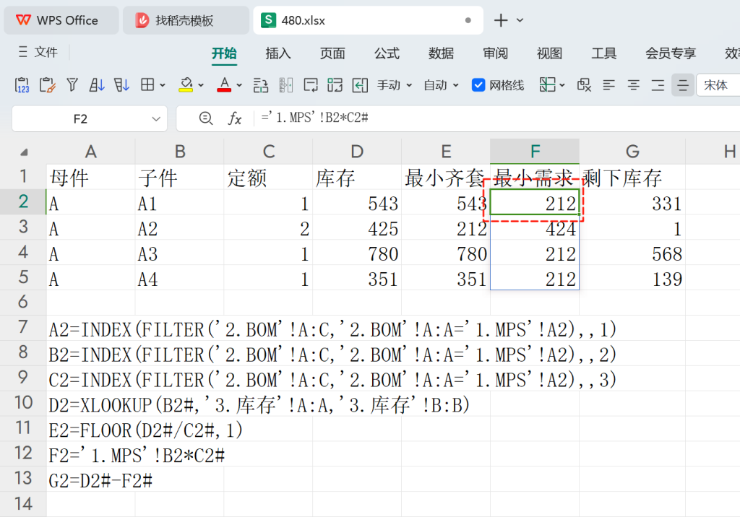The width and height of the screenshot is (740, 517).
Task: Select cell G2 containing 331
Action: (x=632, y=202)
